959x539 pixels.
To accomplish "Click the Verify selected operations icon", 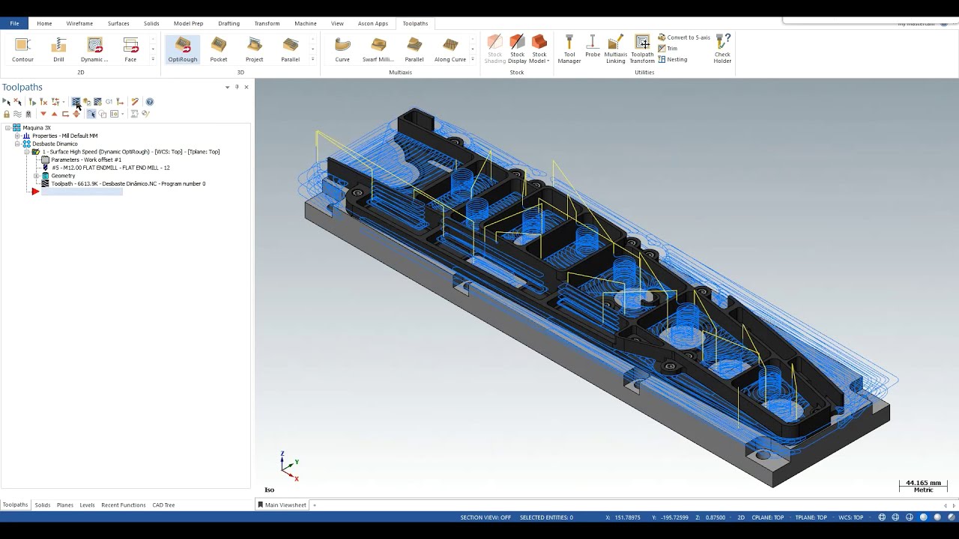I will [x=87, y=102].
